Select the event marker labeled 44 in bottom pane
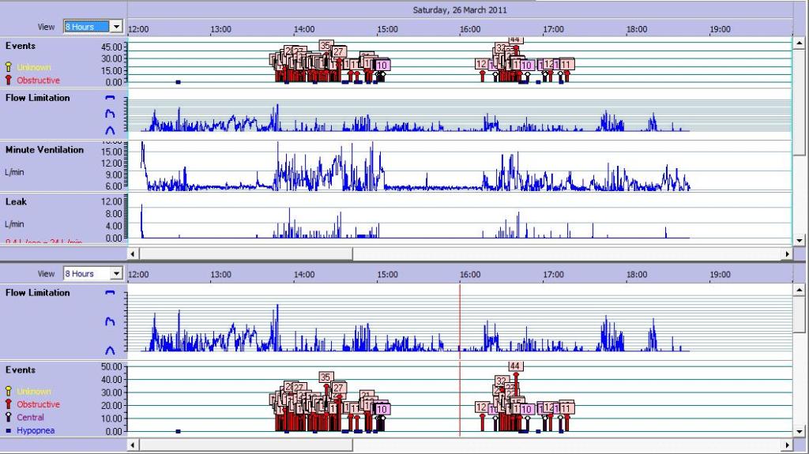 coord(515,366)
